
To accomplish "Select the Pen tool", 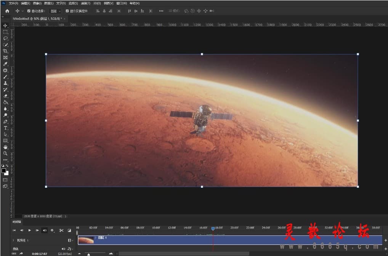I will coord(5,122).
